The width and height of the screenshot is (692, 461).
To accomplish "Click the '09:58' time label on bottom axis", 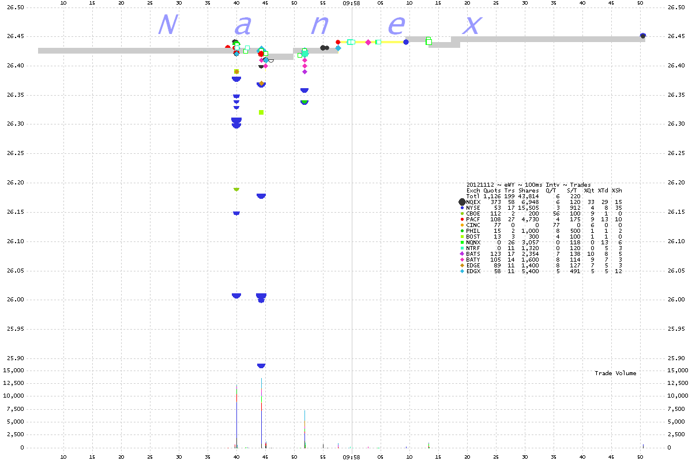I will coord(351,456).
